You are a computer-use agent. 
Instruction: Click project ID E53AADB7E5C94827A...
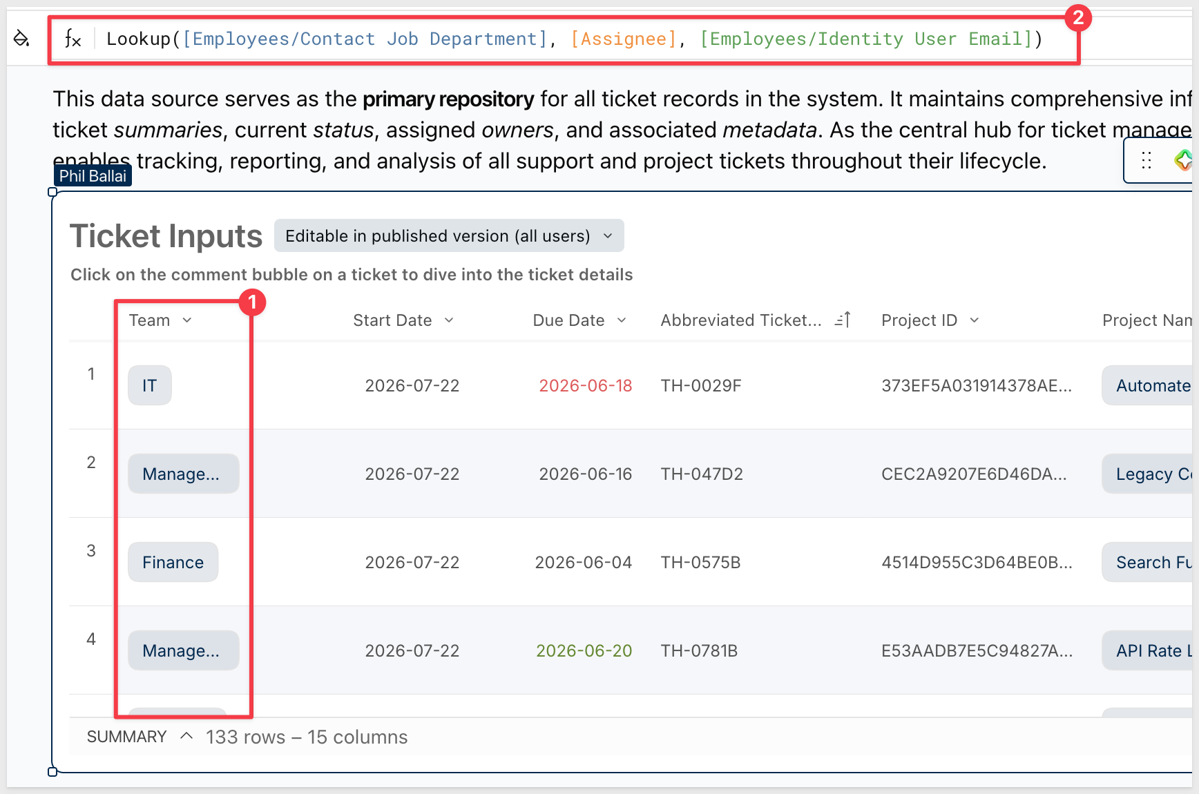point(977,650)
